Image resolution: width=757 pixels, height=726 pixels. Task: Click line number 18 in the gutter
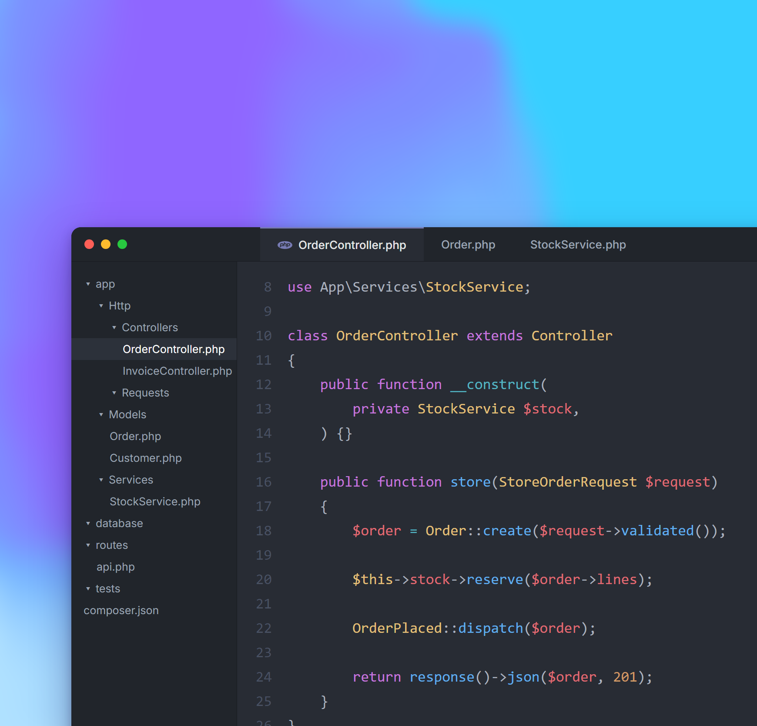tap(264, 531)
